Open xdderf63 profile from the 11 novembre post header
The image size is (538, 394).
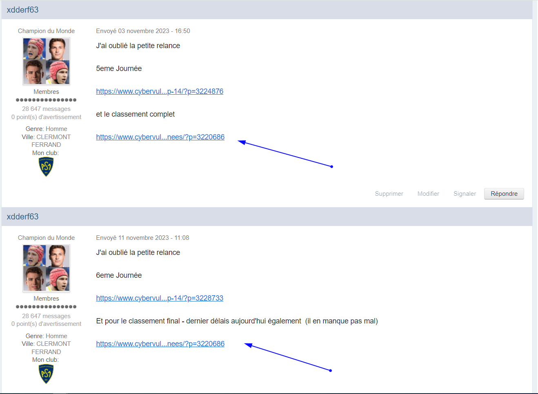(22, 217)
